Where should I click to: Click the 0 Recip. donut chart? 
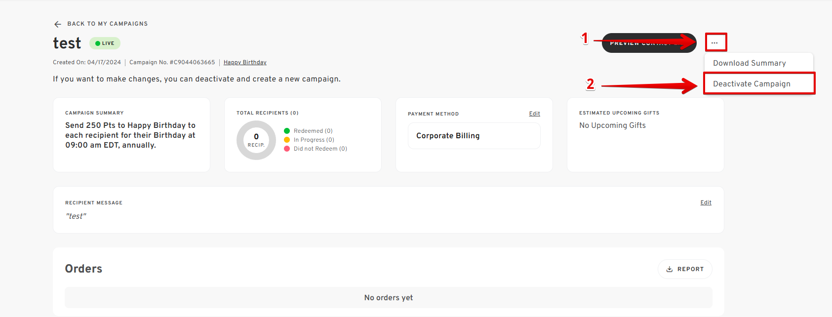pyautogui.click(x=256, y=140)
